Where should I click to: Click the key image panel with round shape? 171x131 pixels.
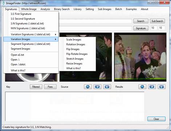pyautogui.click(x=31, y=77)
